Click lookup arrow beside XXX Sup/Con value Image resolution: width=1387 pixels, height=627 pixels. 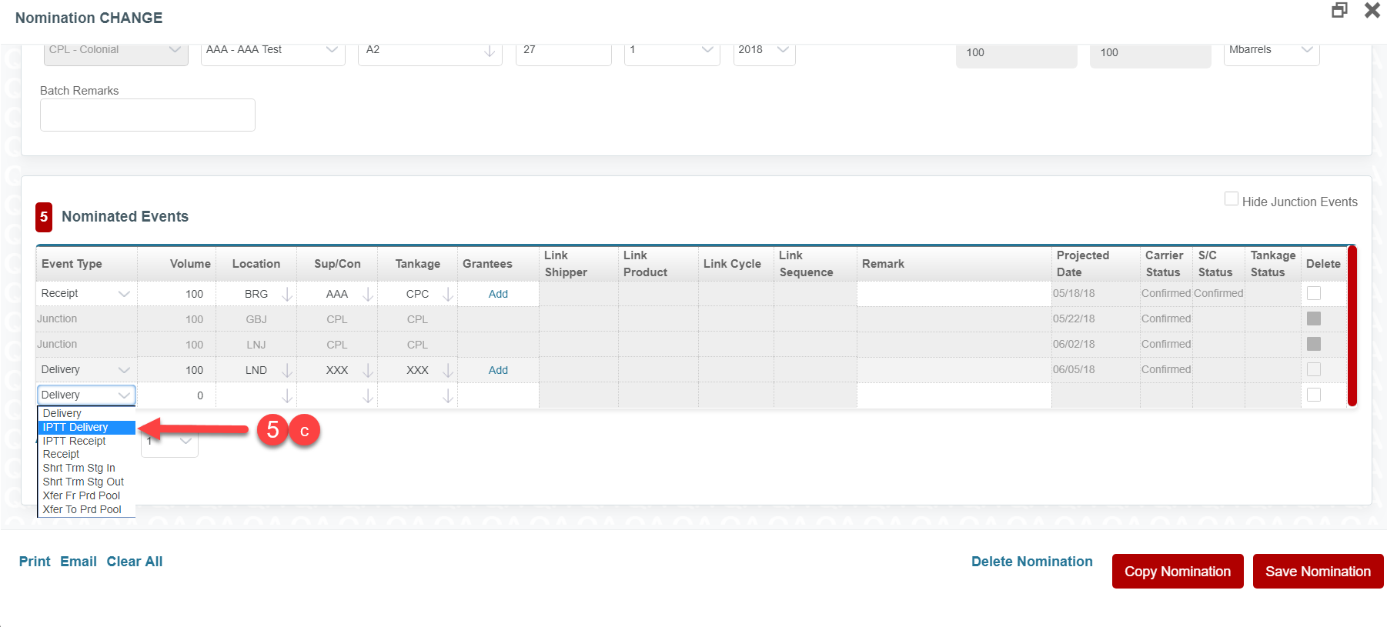click(368, 370)
